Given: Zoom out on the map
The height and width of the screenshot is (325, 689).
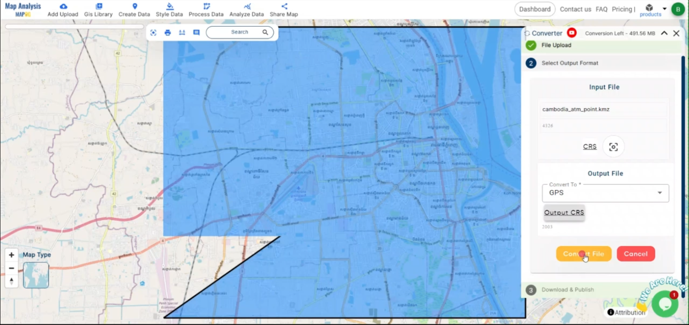Looking at the screenshot, I should click(x=12, y=268).
